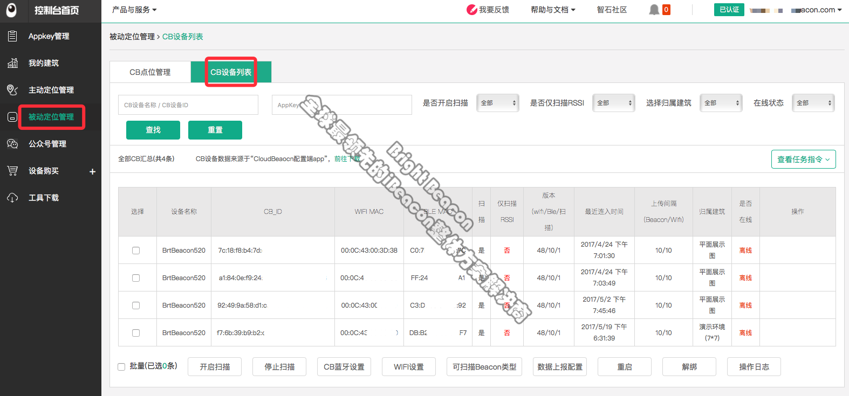849x396 pixels.
Task: Click the Appkey管理 document icon in sidebar
Action: (12, 36)
